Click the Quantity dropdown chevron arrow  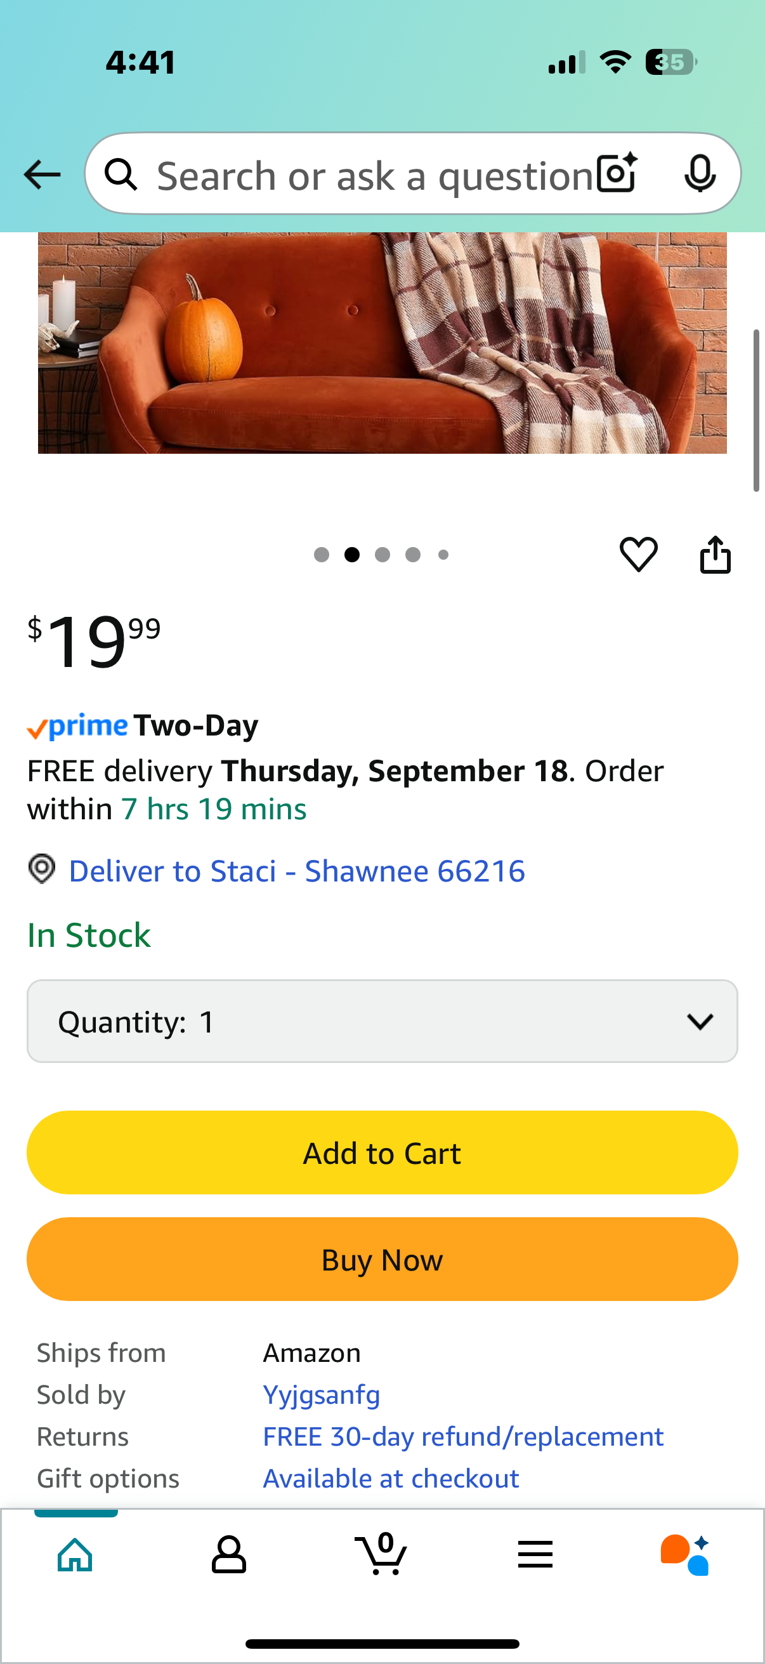point(700,1021)
